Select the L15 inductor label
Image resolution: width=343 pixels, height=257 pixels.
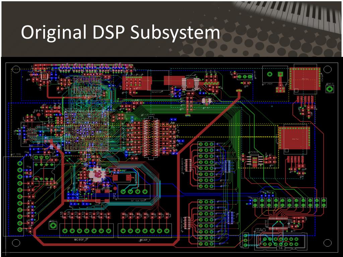pyautogui.click(x=62, y=215)
